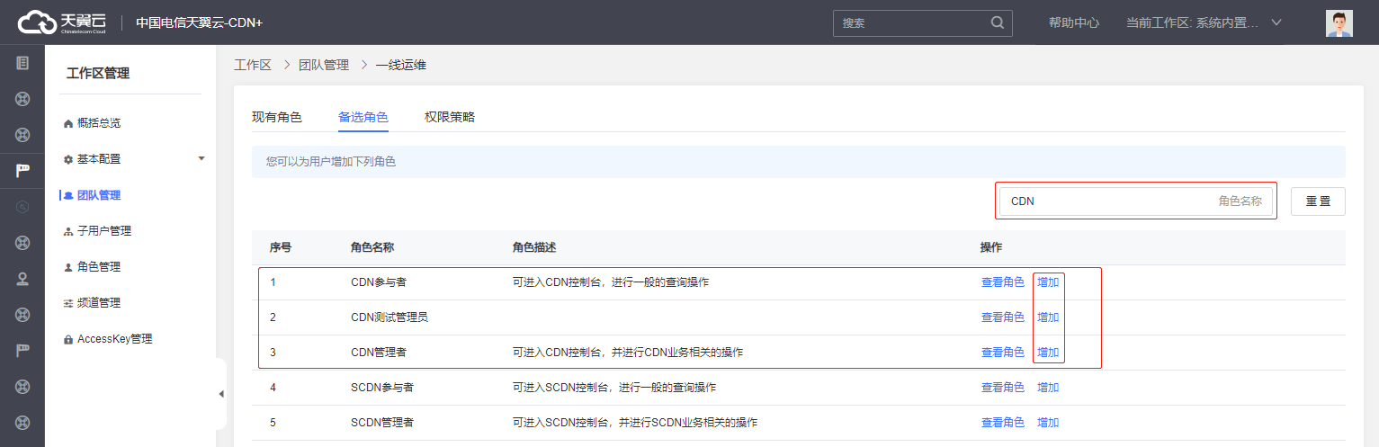Open 帮助中心
1379x447 pixels.
[x=1074, y=22]
